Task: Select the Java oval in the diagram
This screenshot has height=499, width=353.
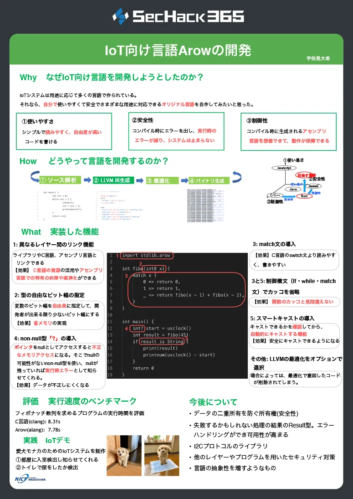Action: [x=293, y=189]
